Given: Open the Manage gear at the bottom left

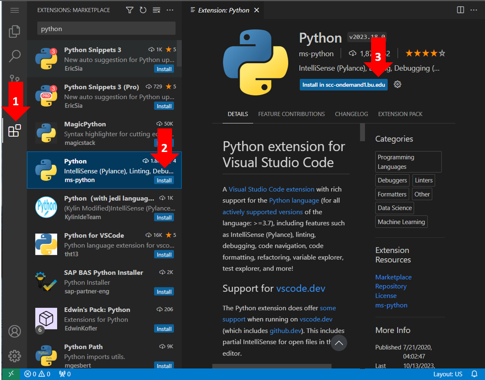Looking at the screenshot, I should pyautogui.click(x=14, y=356).
